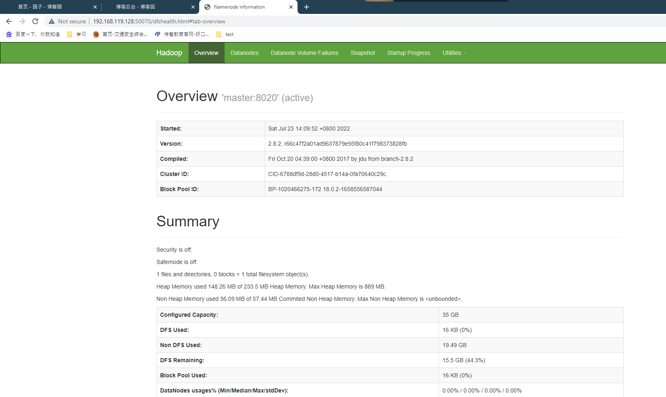Click the Configured Capacity: label
Viewport: 666px width, 397px height.
pos(189,315)
